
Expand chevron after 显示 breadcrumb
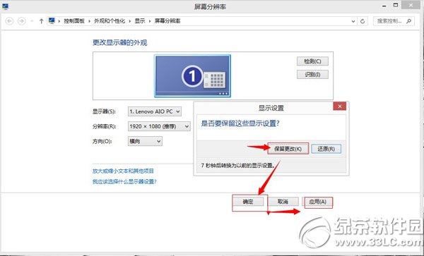pos(150,21)
